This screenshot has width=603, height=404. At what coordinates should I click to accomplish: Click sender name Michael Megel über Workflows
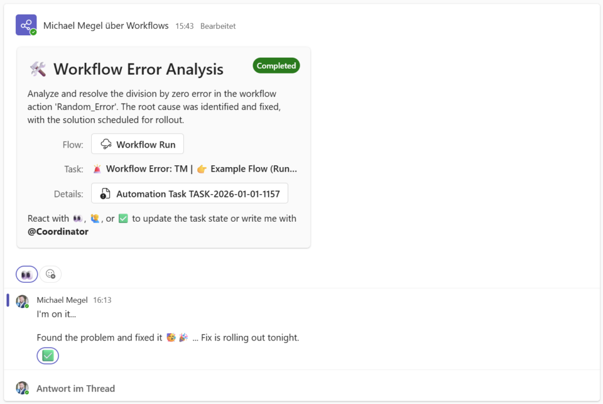point(106,26)
